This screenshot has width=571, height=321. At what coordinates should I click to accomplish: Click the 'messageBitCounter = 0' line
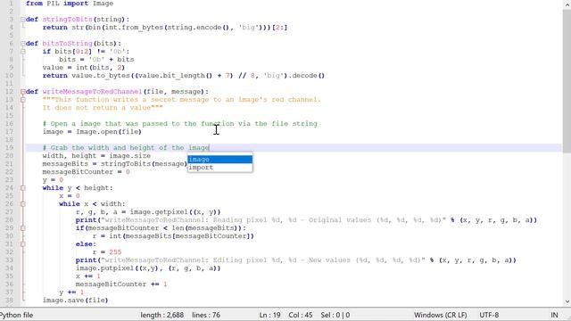coord(86,172)
